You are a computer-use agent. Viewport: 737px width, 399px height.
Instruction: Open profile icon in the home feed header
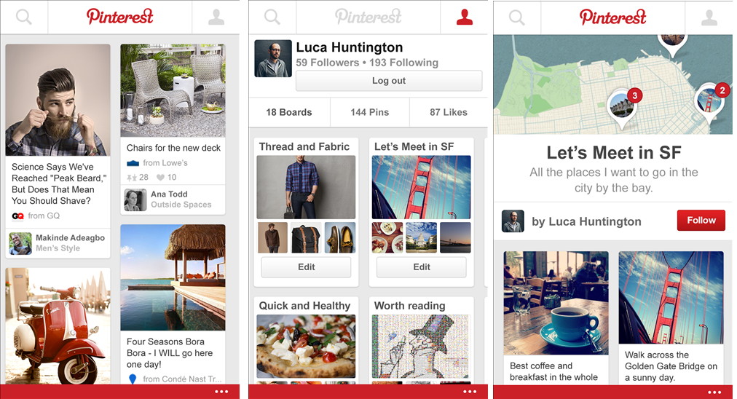pos(216,17)
